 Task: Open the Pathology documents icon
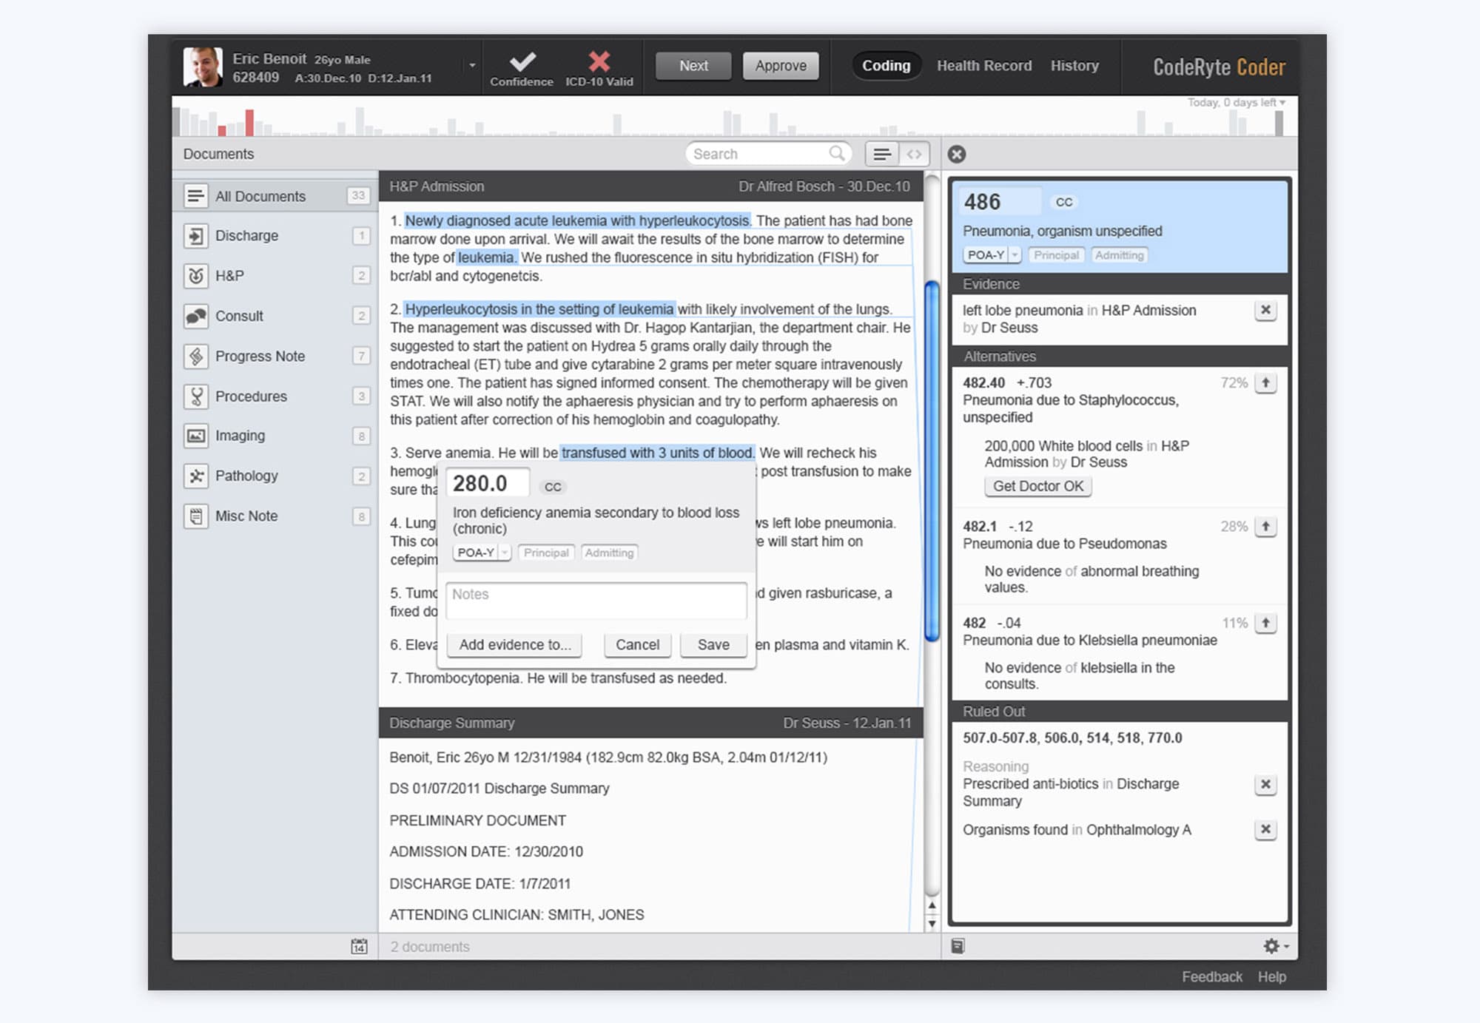pos(196,476)
